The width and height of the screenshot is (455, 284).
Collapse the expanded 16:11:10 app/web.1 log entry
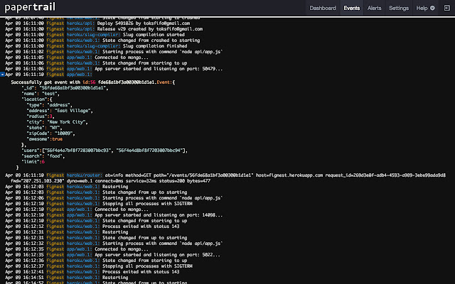click(3, 74)
